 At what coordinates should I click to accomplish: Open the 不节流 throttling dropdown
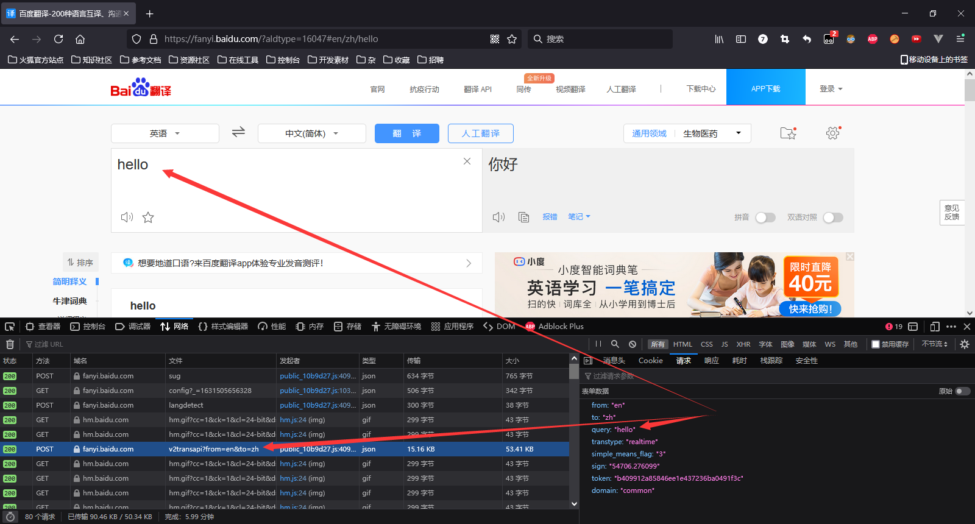click(935, 344)
